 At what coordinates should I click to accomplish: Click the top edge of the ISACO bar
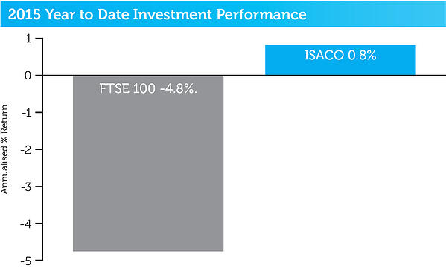pos(340,45)
